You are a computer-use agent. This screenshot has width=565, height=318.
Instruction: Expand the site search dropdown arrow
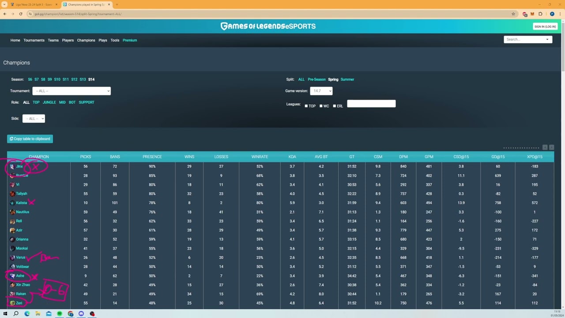tap(547, 39)
